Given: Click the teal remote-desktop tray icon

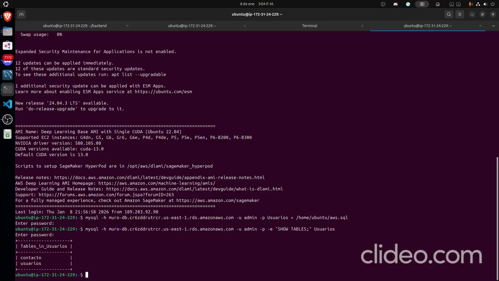Looking at the screenshot, I should click(x=408, y=4).
